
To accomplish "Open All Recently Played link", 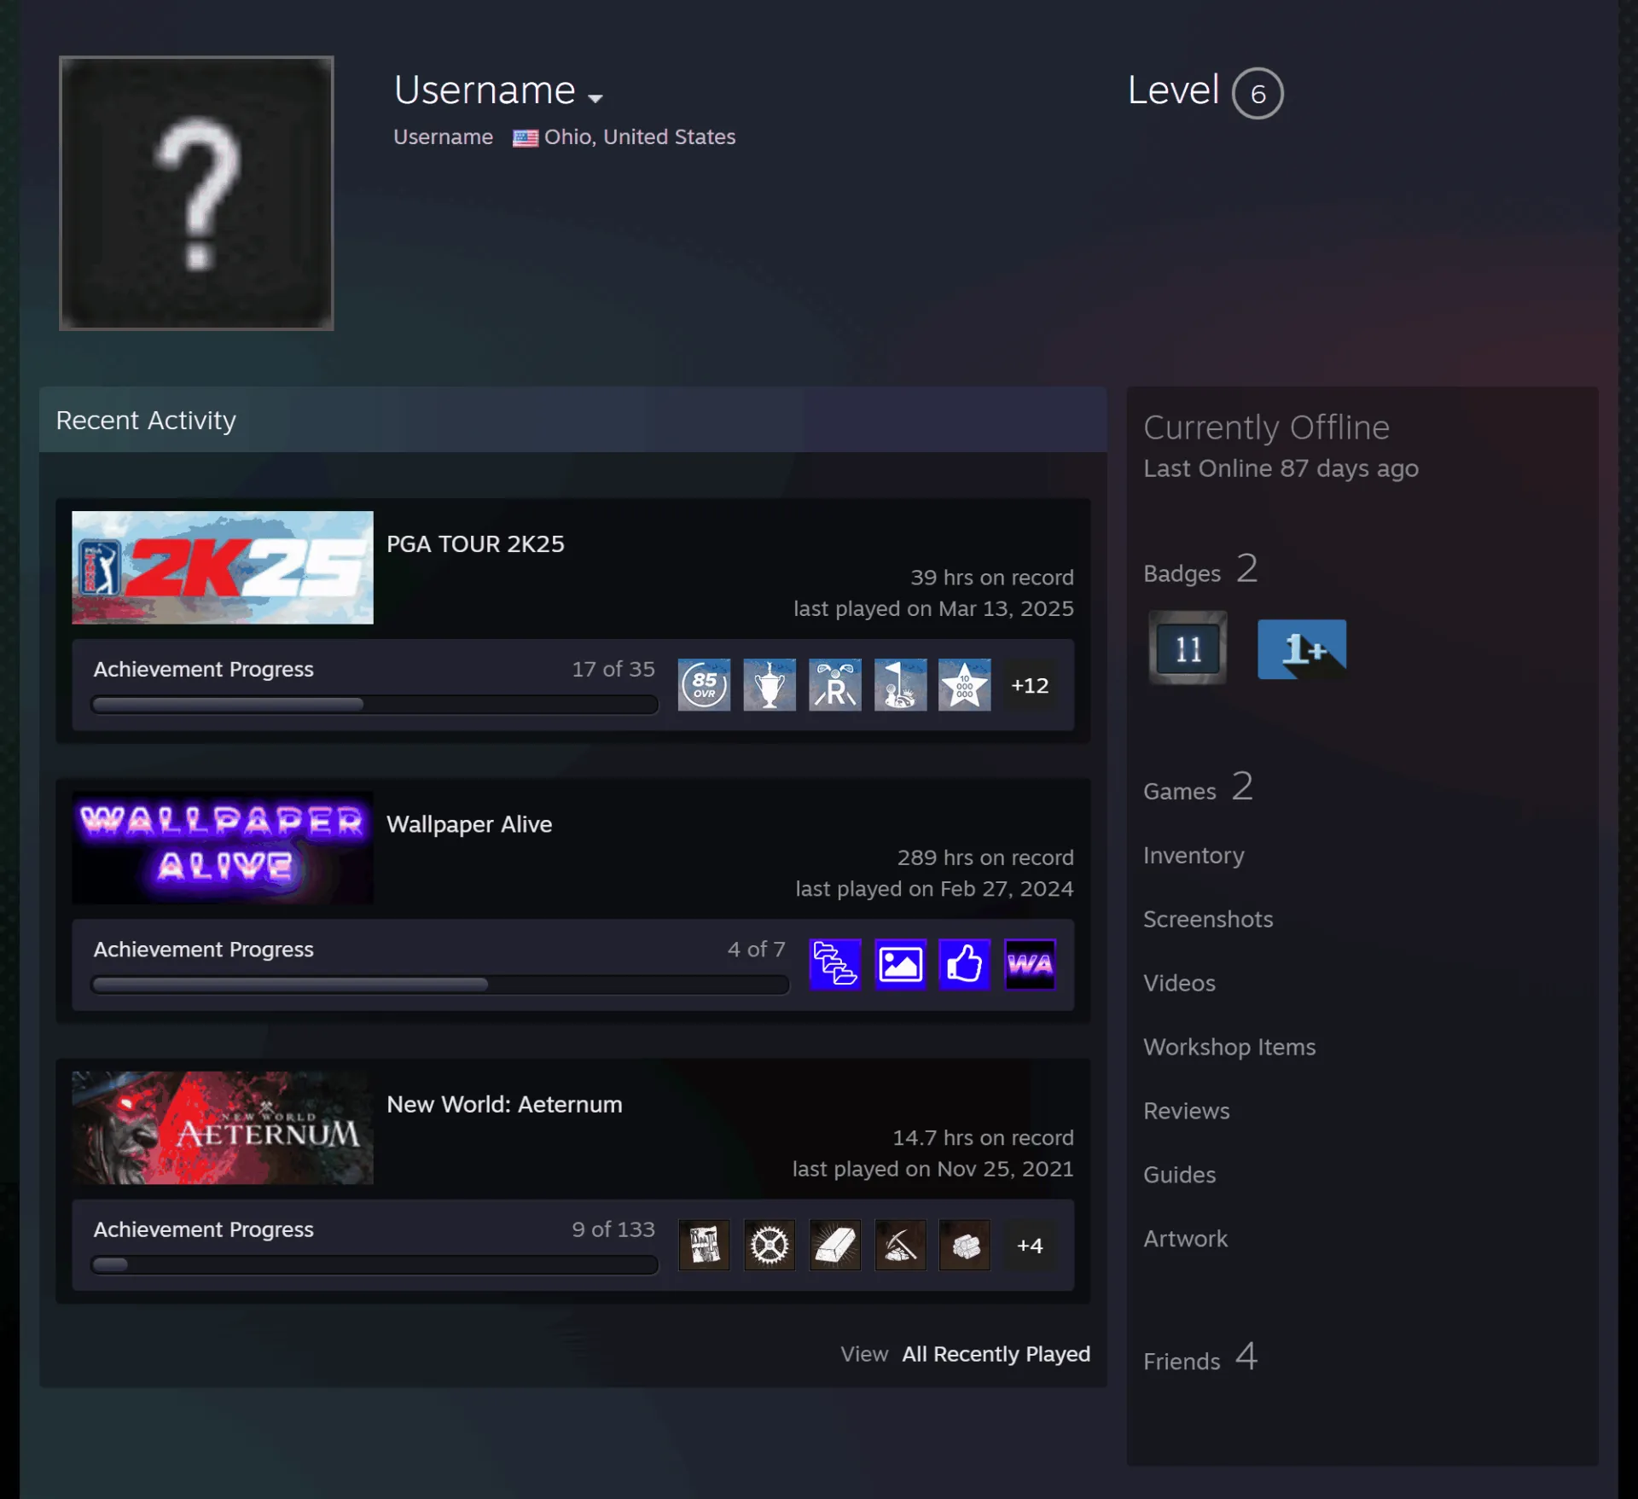I will (996, 1354).
